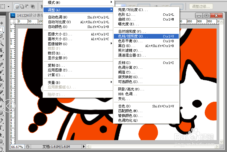Select the Brush tool
Image resolution: width=227 pixels, height=152 pixels.
pos(1,72)
